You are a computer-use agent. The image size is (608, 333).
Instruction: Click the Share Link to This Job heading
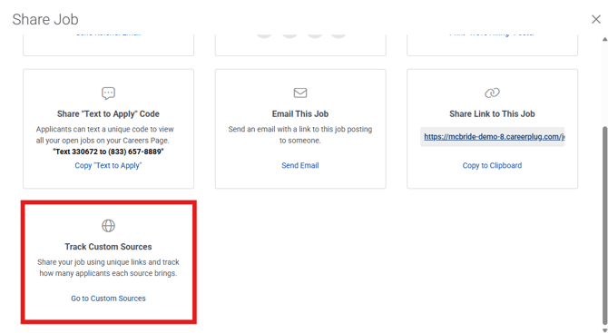(492, 114)
